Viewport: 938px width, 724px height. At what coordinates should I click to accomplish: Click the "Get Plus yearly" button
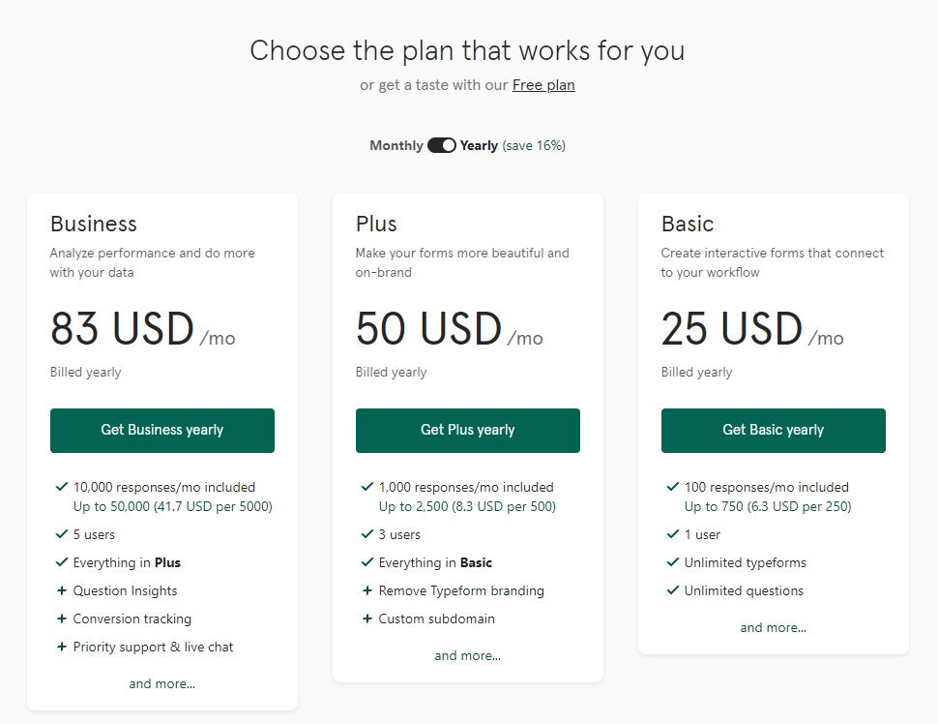point(467,430)
